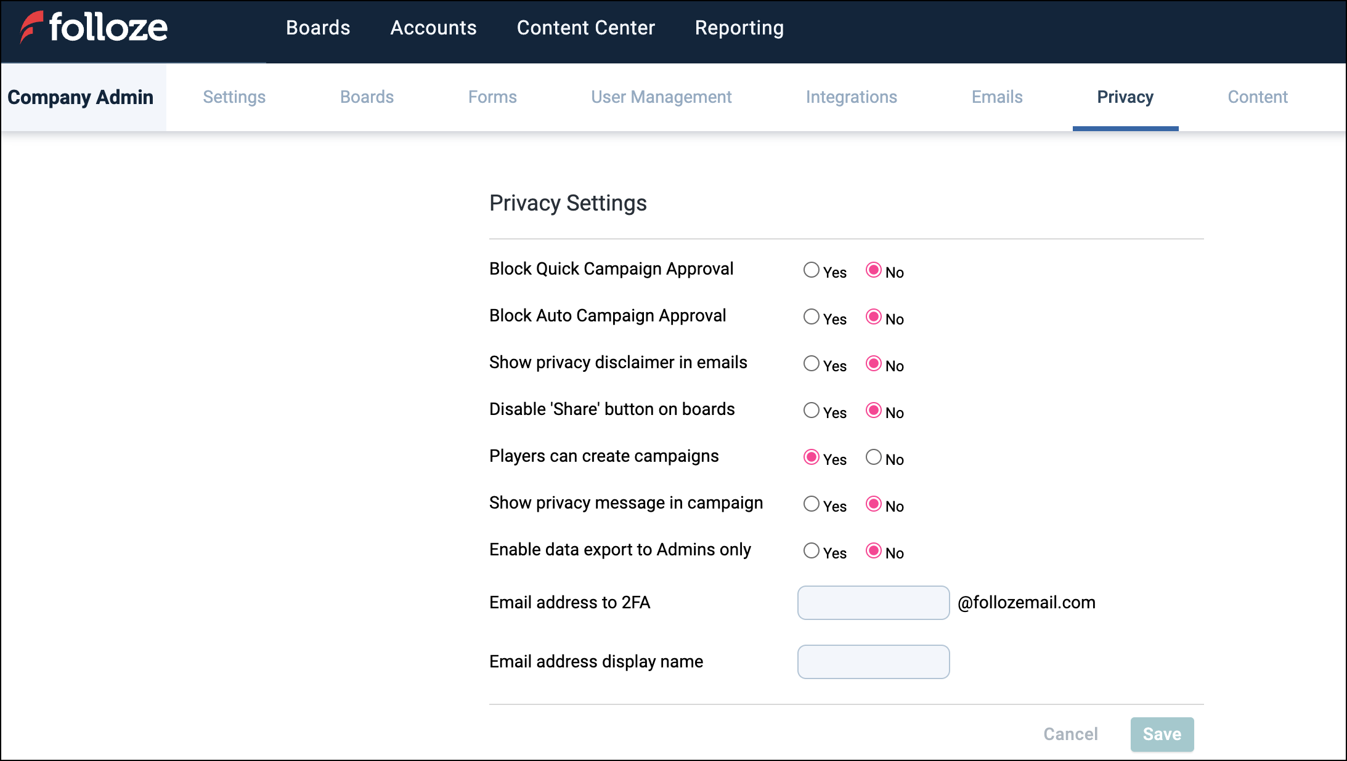Click the Folloze logo
This screenshot has height=761, width=1347.
(94, 28)
